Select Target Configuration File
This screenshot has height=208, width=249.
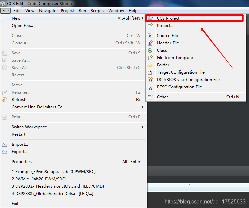point(196,72)
